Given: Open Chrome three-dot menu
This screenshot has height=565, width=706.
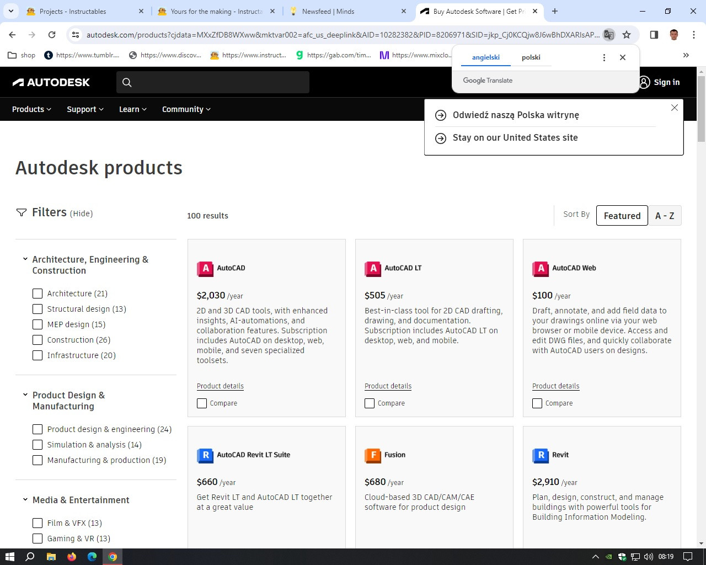Looking at the screenshot, I should (693, 35).
